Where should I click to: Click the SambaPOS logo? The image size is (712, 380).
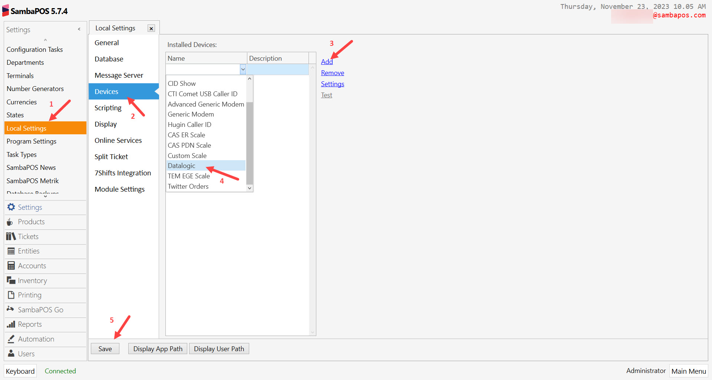point(5,10)
